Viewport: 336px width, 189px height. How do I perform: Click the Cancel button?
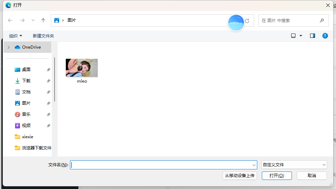click(311, 176)
